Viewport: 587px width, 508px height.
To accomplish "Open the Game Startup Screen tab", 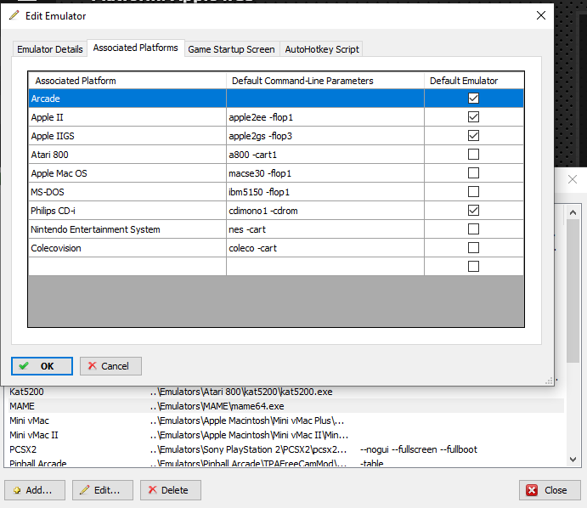I will point(231,49).
